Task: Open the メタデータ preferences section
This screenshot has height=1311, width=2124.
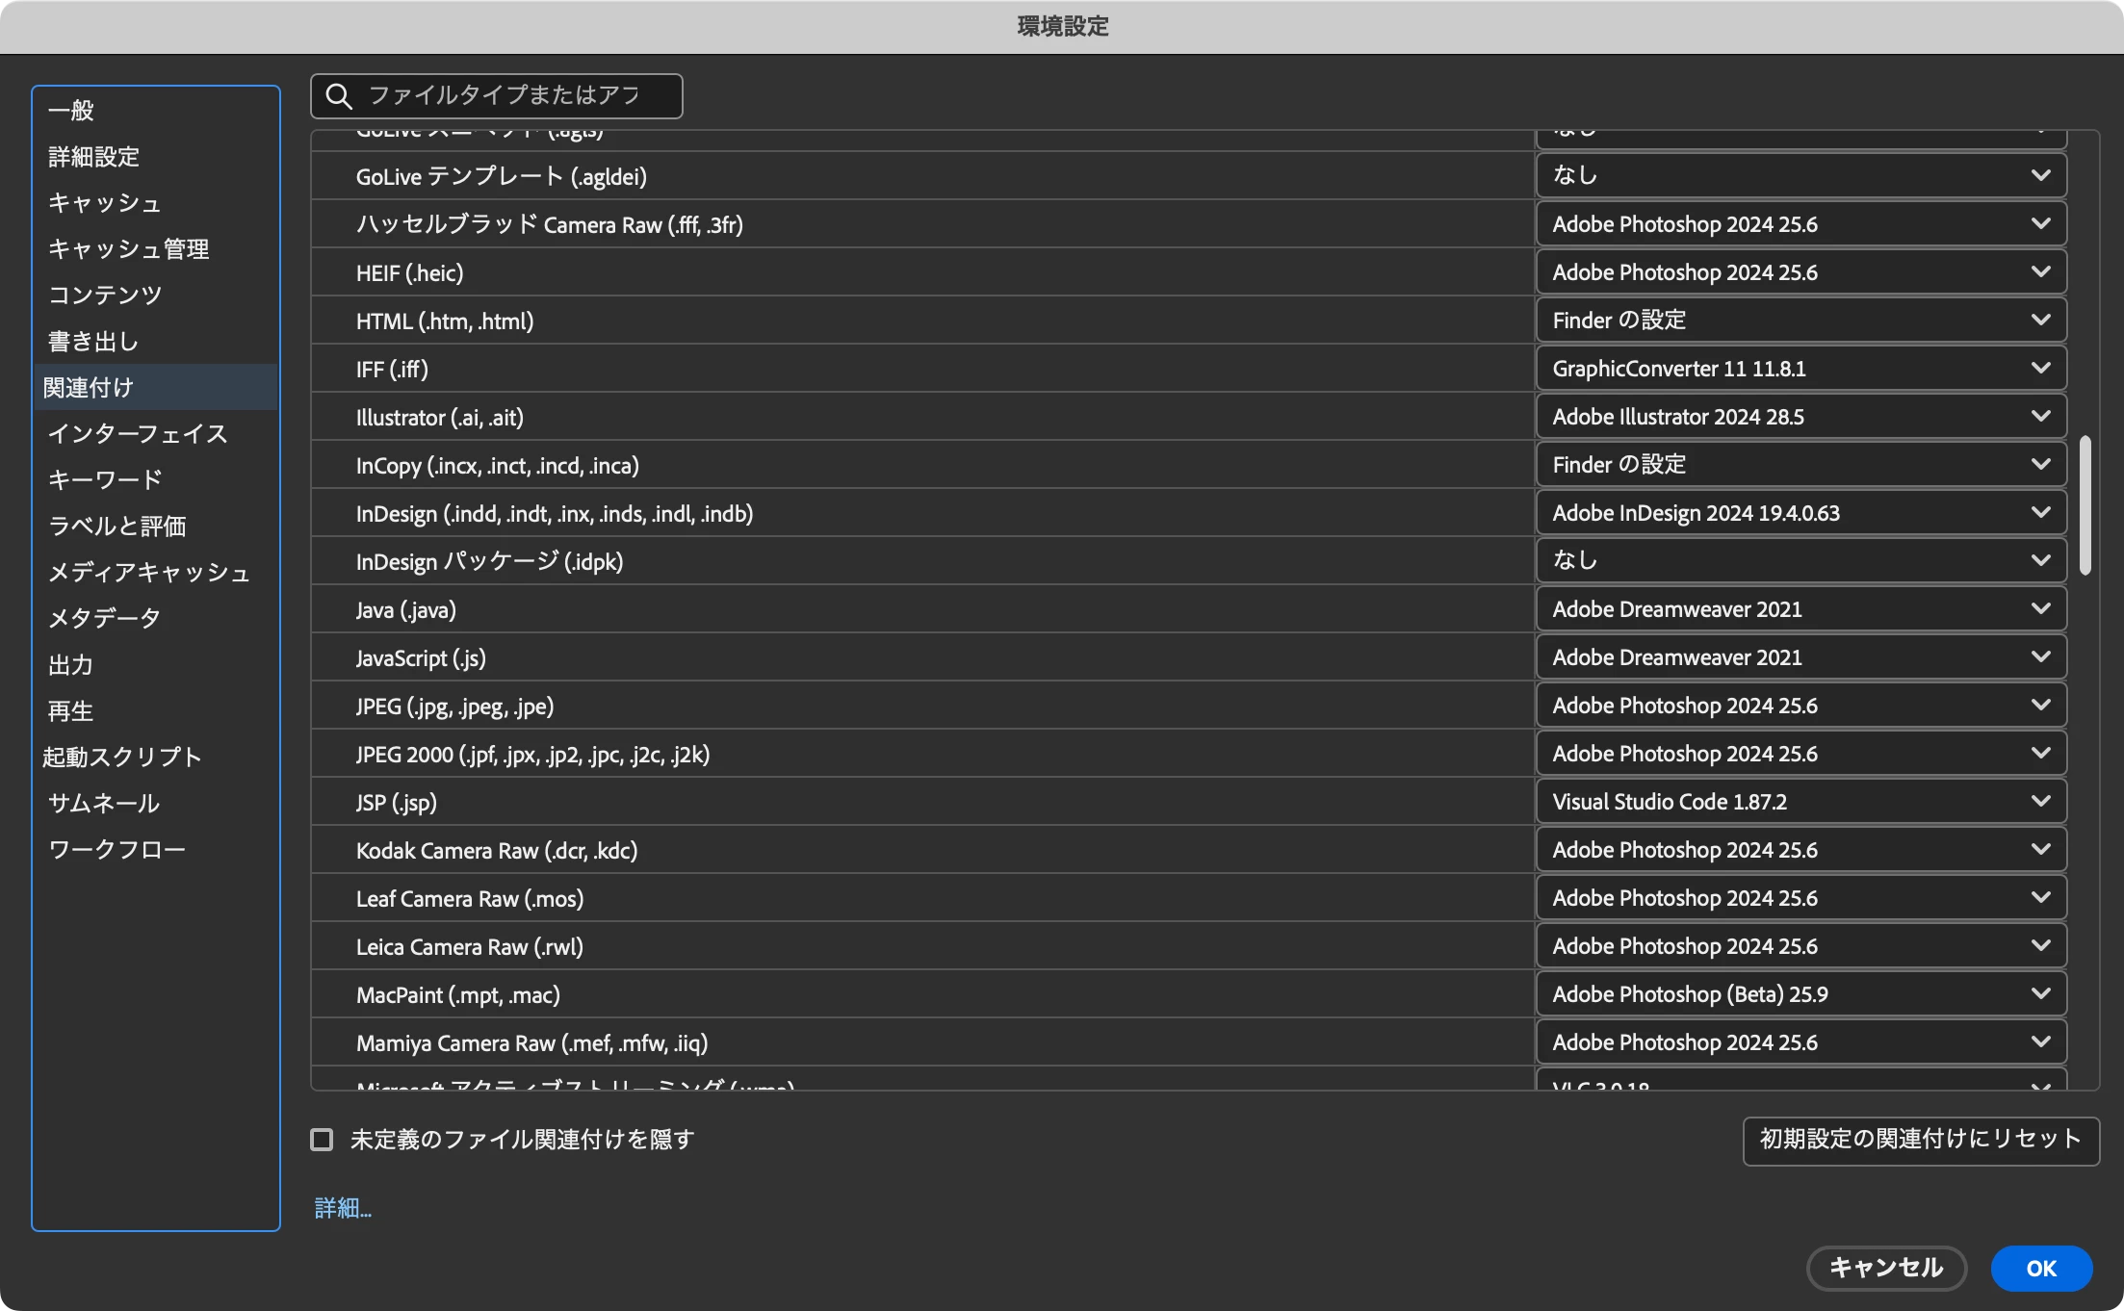Action: 104,618
